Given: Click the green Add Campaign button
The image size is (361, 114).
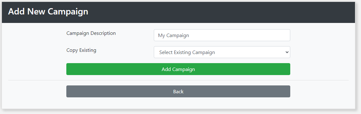Looking at the screenshot, I should 178,69.
